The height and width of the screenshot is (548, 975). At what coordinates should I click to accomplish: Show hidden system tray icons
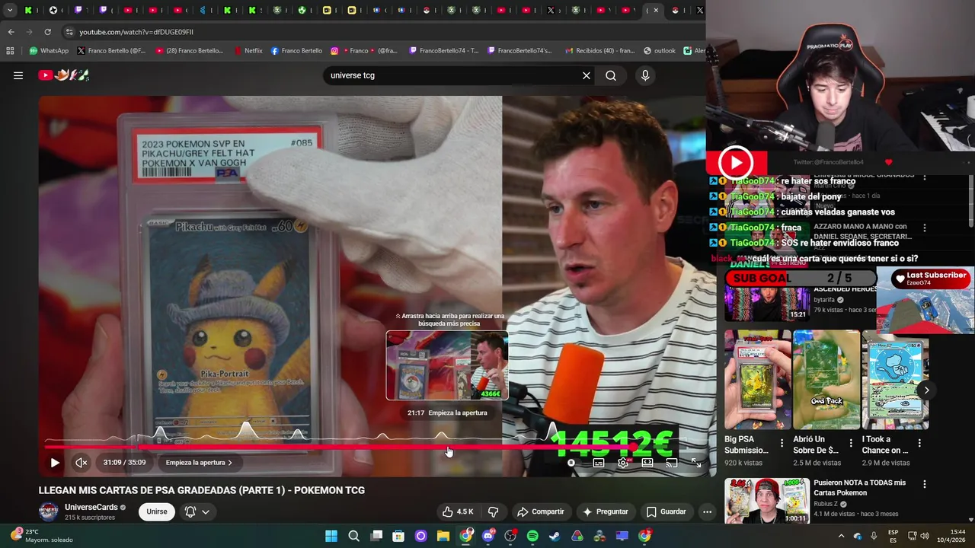841,536
